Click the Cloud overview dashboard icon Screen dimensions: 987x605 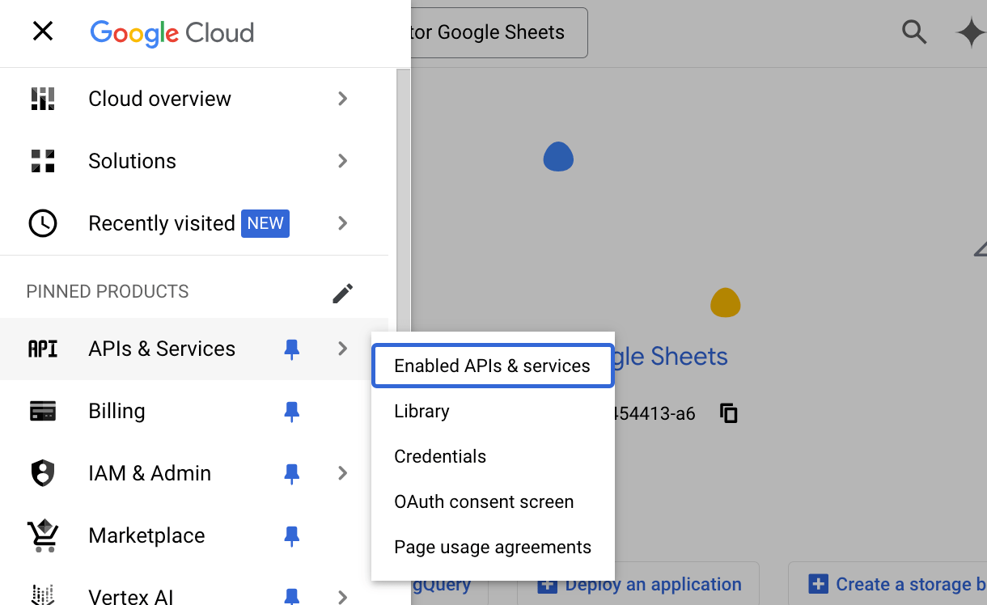tap(43, 99)
